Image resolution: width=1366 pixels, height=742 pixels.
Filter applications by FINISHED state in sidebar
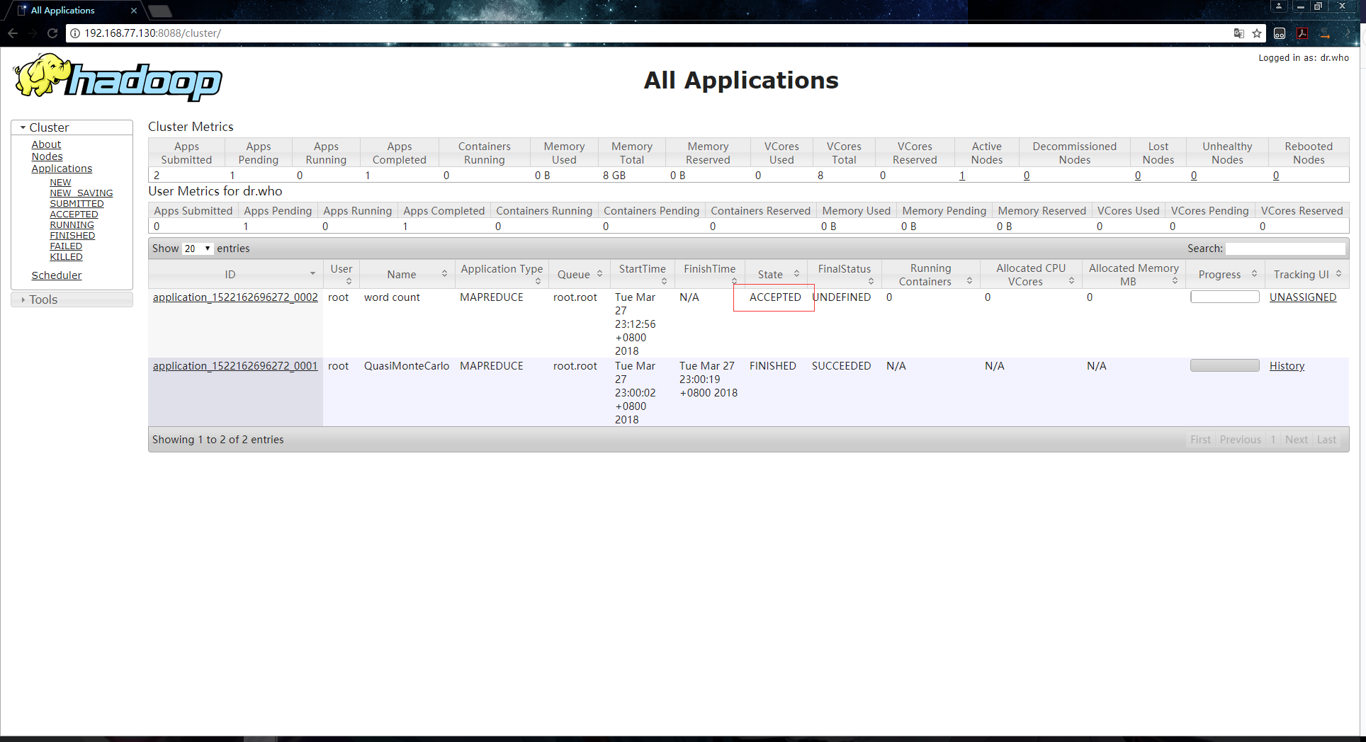72,236
